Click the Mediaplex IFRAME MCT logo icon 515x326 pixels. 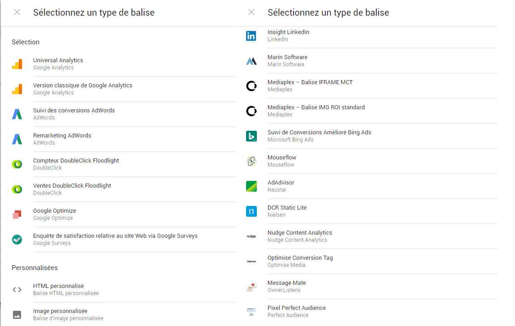(251, 86)
